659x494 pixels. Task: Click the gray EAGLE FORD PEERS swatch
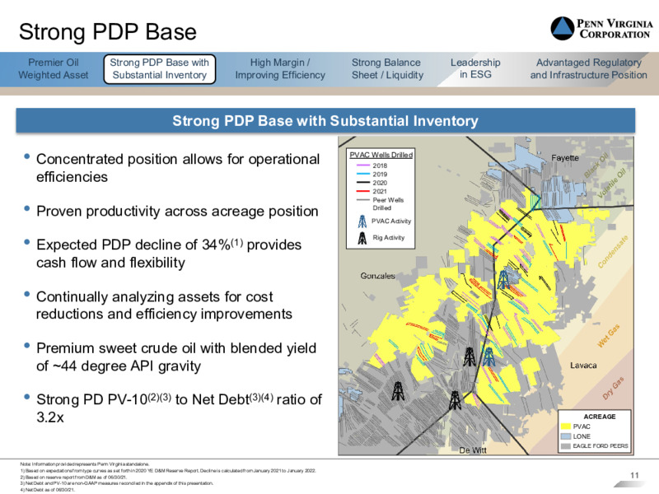pos(566,446)
